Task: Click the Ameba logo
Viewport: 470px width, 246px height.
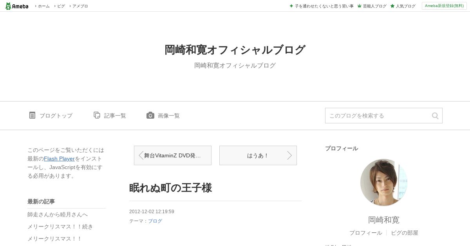Action: (x=17, y=6)
